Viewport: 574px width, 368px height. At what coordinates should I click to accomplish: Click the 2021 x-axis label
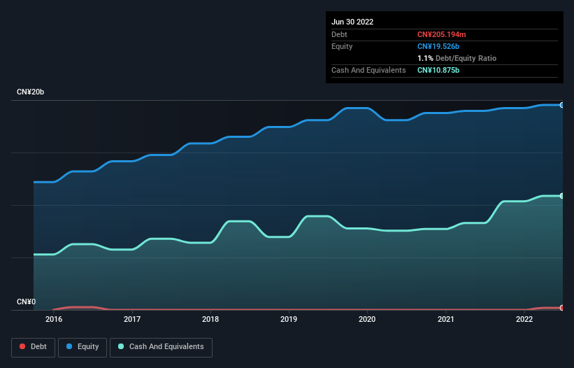click(446, 319)
